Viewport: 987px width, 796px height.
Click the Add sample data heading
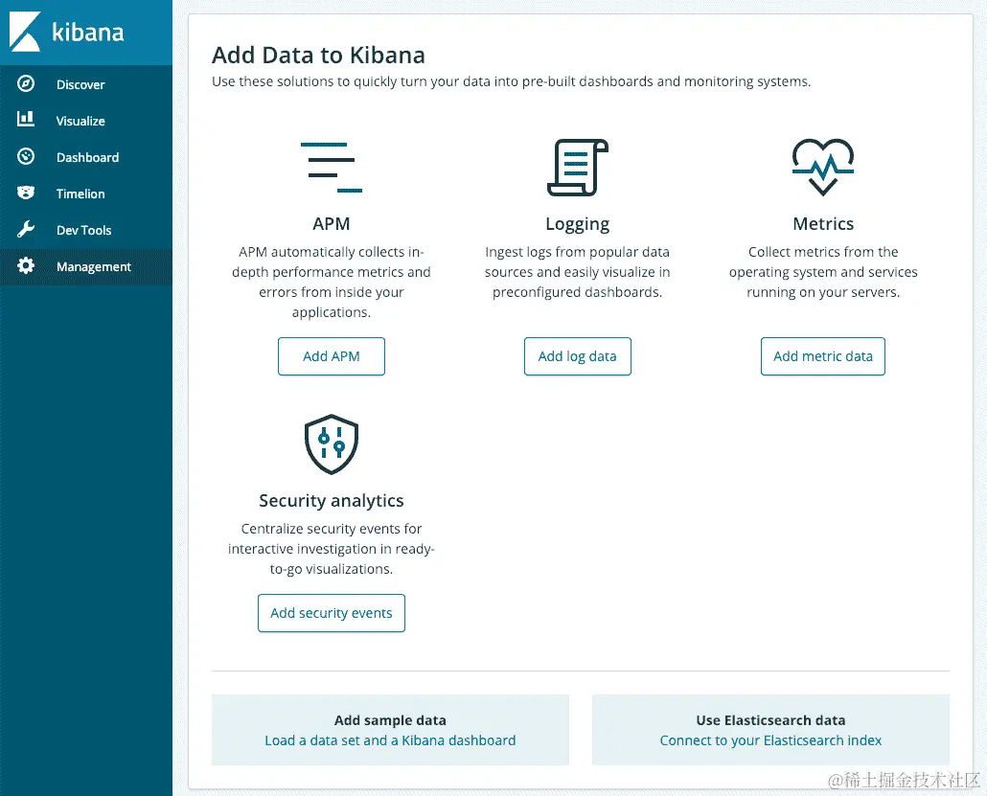390,720
